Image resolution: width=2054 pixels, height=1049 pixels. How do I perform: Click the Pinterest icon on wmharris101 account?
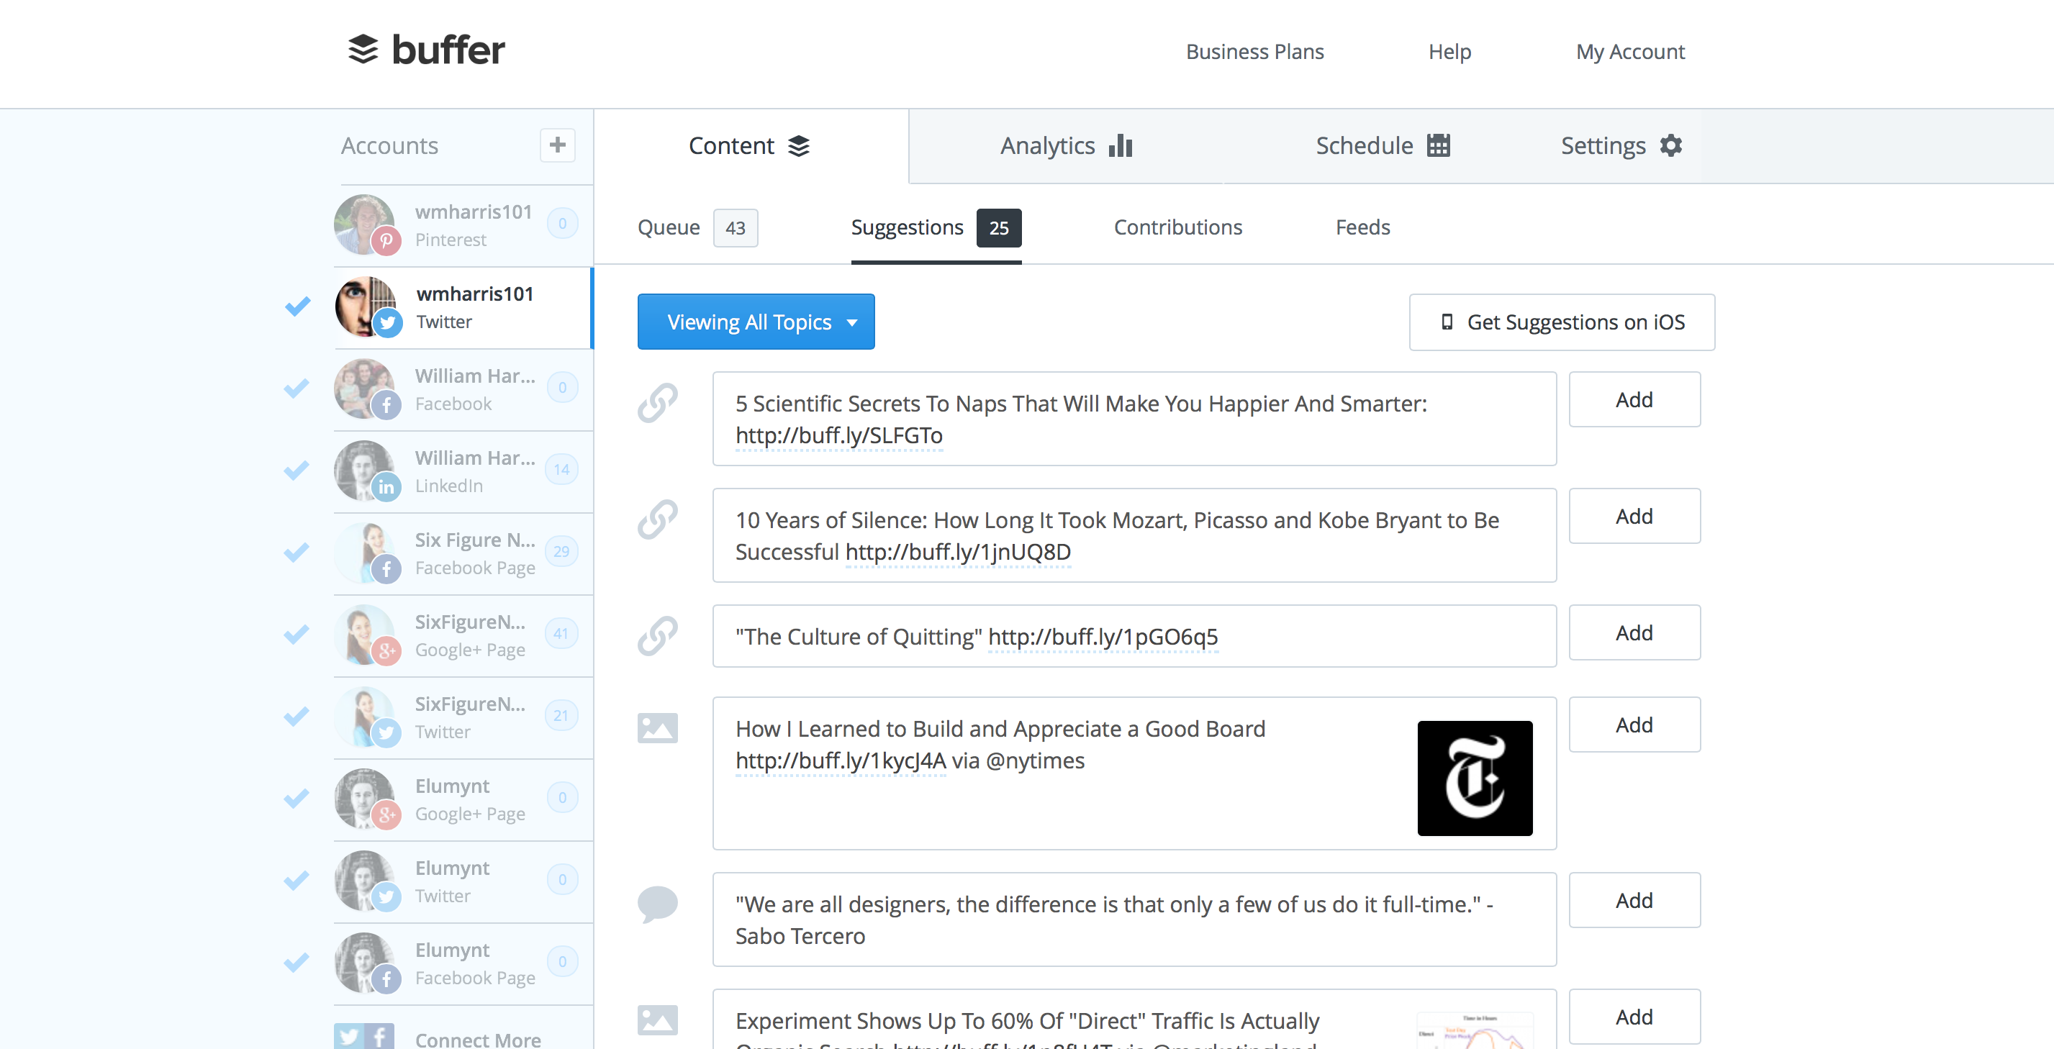(x=387, y=240)
